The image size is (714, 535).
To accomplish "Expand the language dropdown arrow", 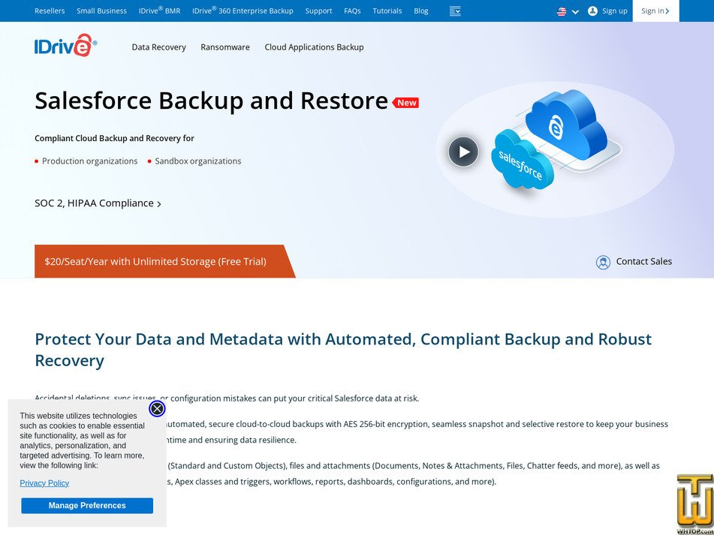I will coord(575,12).
